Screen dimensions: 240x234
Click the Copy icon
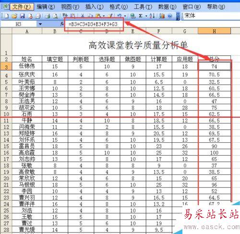click(91, 16)
